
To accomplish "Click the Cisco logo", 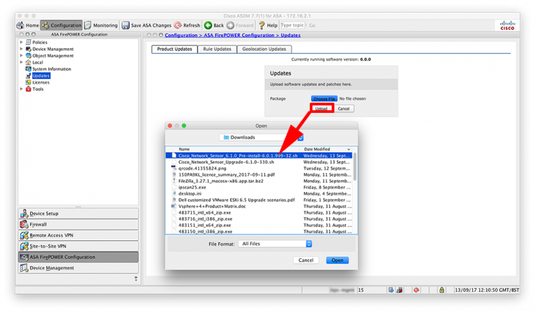I will pos(507,26).
